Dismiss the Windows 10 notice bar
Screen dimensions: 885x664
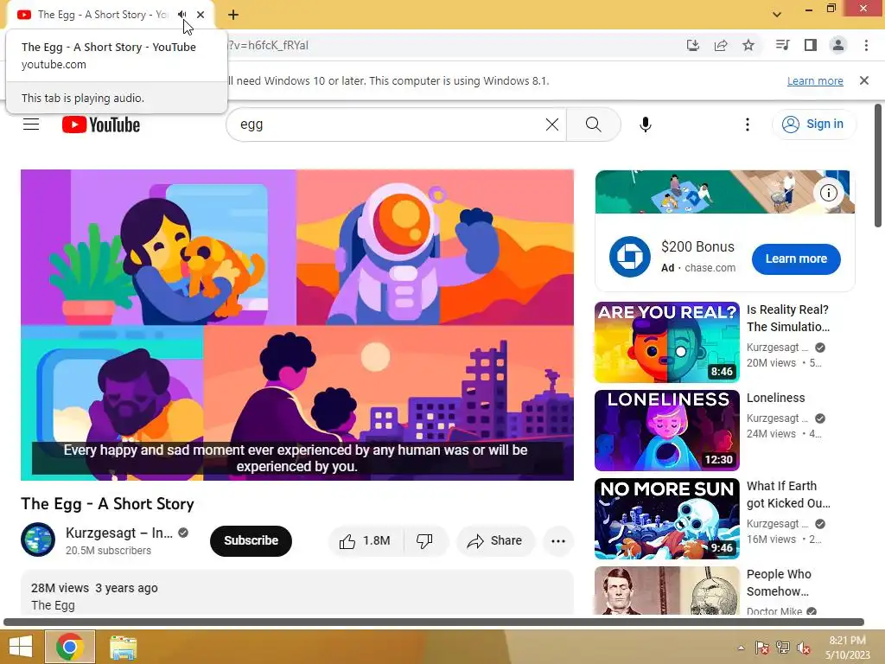coord(863,80)
